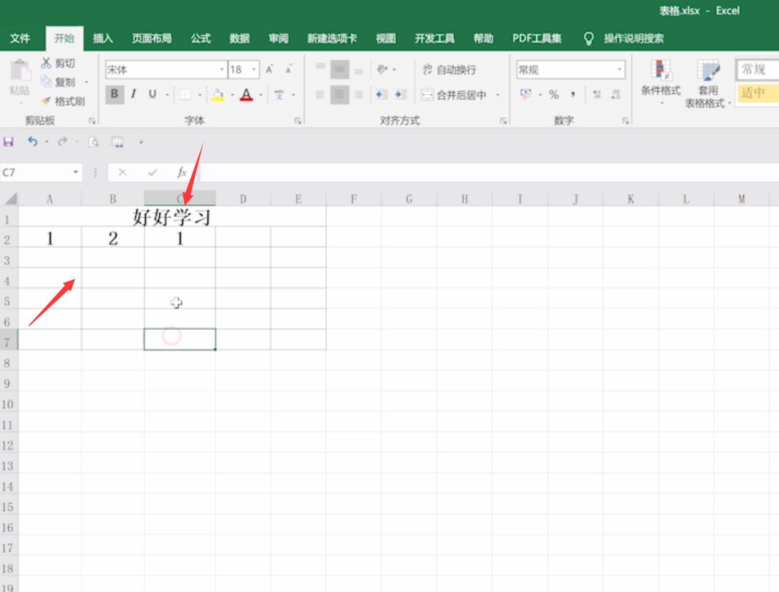779x592 pixels.
Task: Toggle Wrap Text (自动换行)
Action: [x=449, y=69]
